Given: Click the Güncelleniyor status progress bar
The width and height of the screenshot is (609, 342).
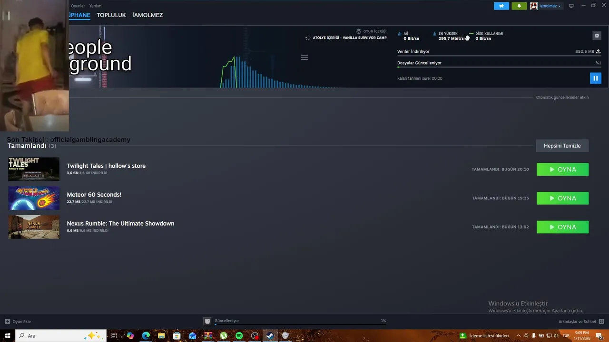Looking at the screenshot, I should coord(301,325).
